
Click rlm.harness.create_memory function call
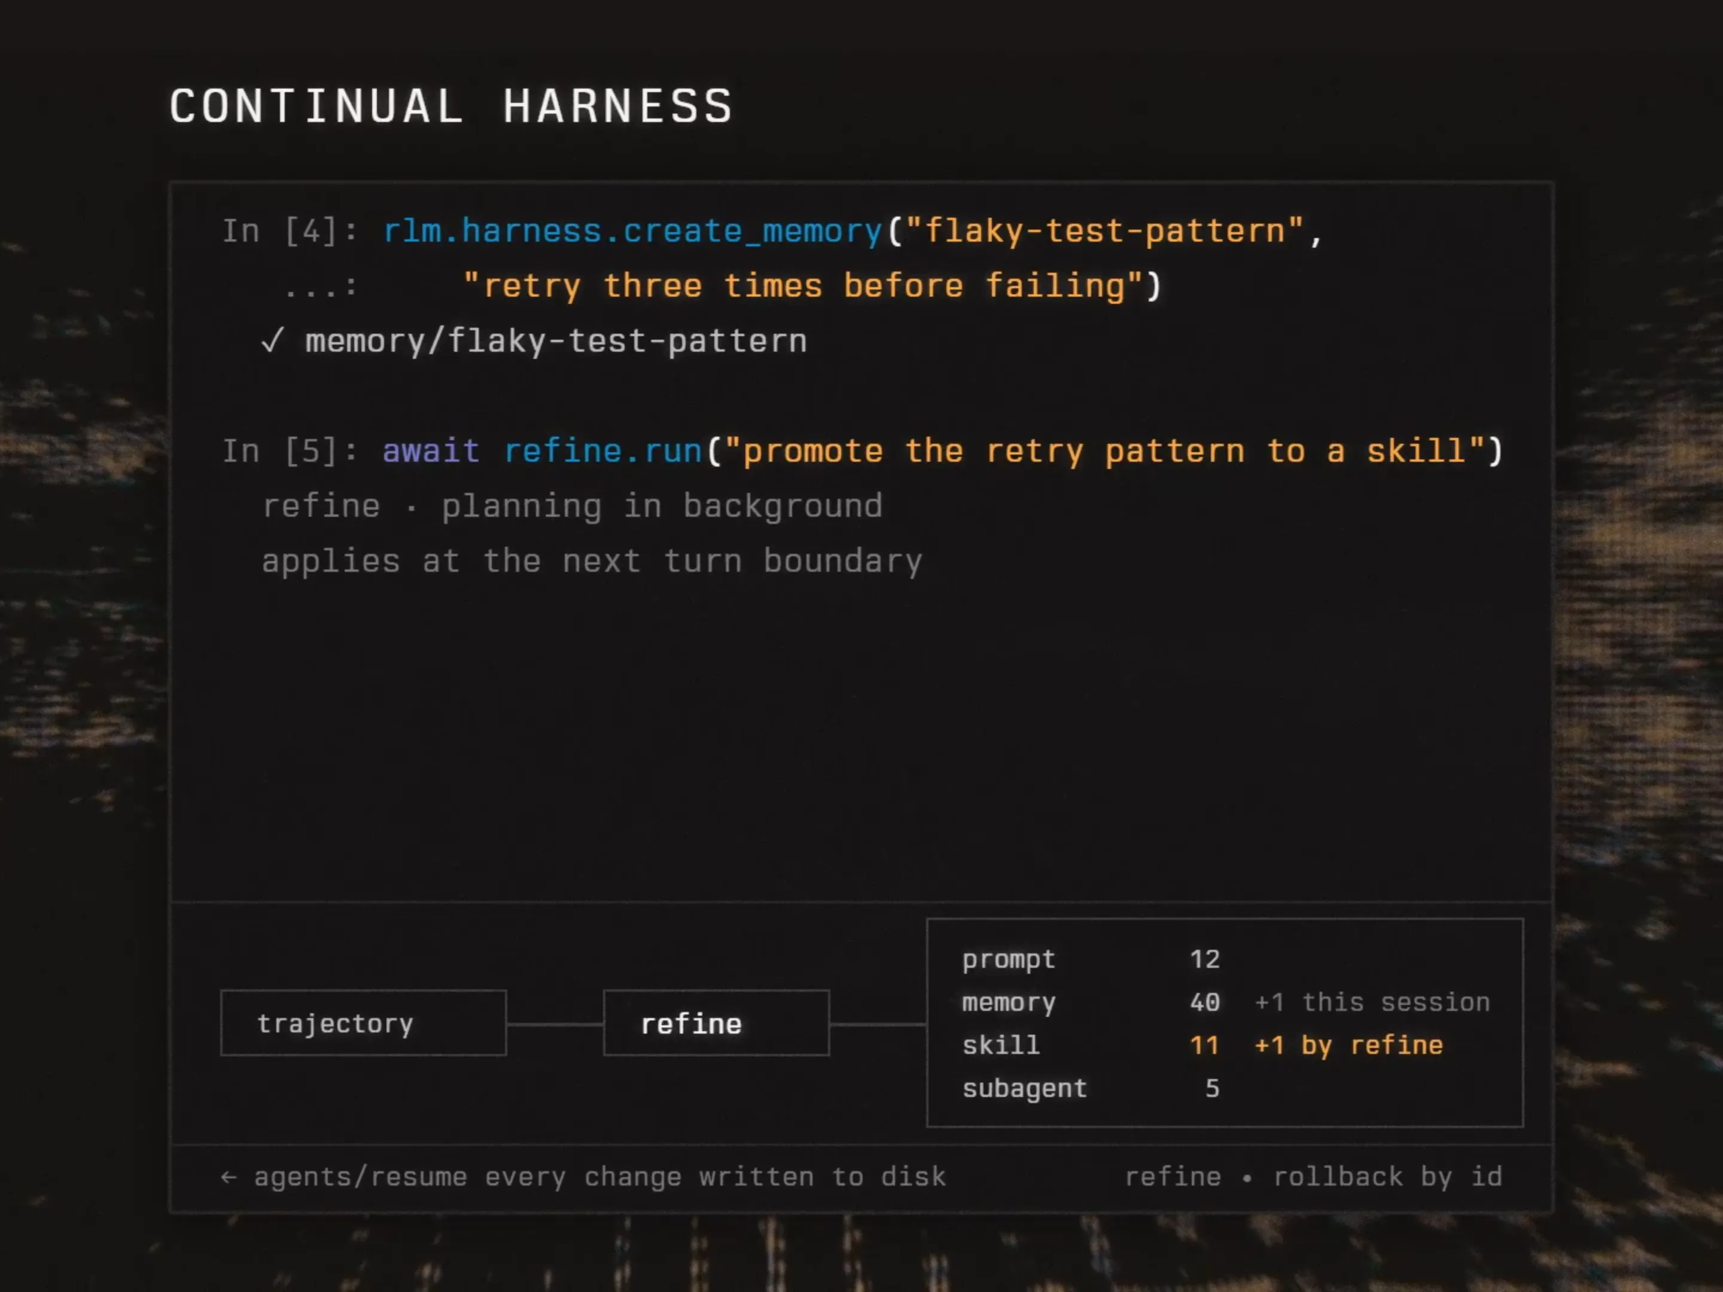pos(632,231)
